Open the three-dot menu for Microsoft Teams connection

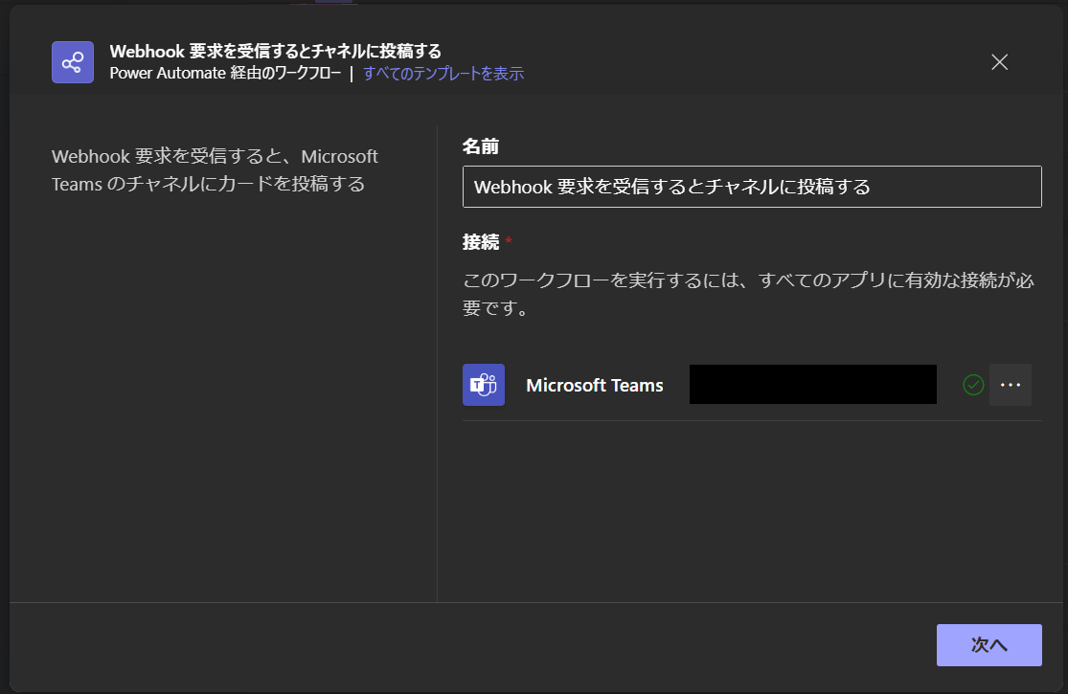[x=1011, y=385]
